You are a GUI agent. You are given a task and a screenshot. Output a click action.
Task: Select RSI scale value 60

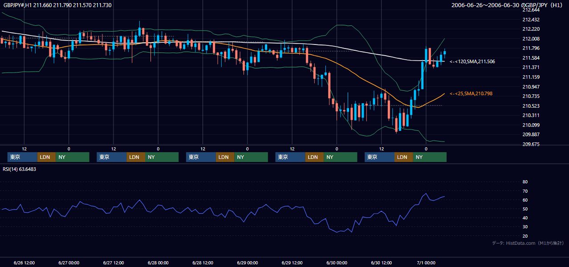coord(525,200)
